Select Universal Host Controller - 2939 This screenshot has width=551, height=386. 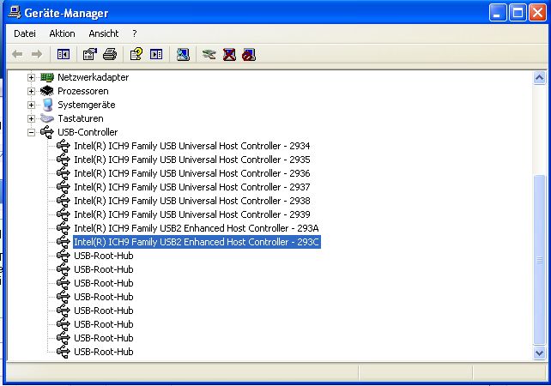[192, 214]
